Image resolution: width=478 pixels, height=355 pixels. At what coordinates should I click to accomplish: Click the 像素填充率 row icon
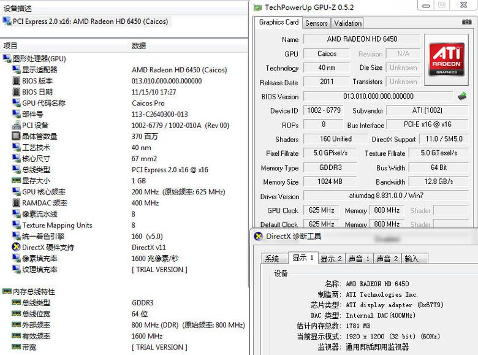tap(16, 258)
